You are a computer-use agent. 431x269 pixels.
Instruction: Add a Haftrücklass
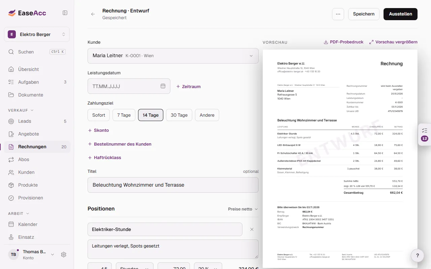[104, 157]
